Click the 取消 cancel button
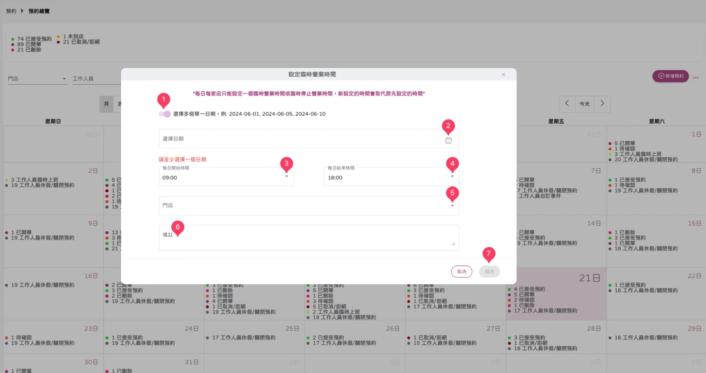This screenshot has height=373, width=706. coord(462,271)
